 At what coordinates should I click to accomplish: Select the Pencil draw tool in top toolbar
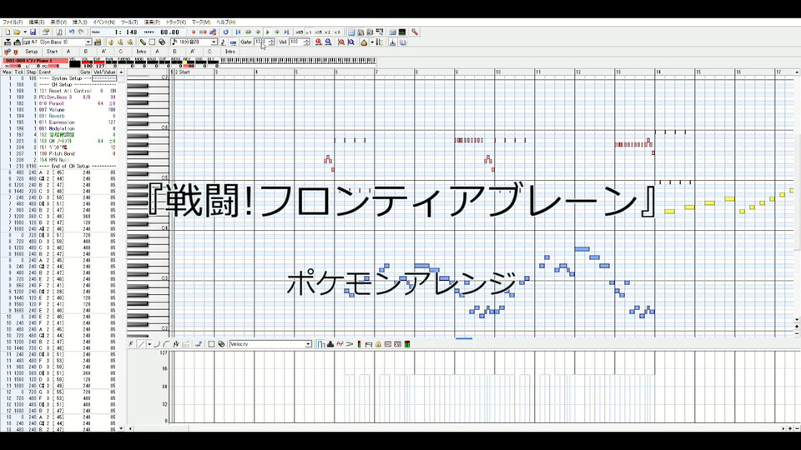click(143, 42)
